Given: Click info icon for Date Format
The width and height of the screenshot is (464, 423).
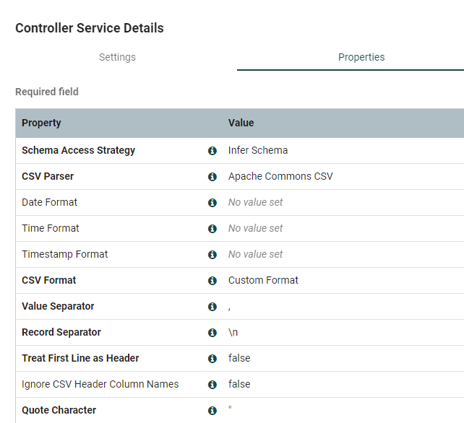Looking at the screenshot, I should [212, 203].
